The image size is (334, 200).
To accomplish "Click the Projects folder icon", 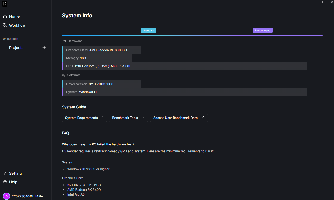I will pos(5,48).
